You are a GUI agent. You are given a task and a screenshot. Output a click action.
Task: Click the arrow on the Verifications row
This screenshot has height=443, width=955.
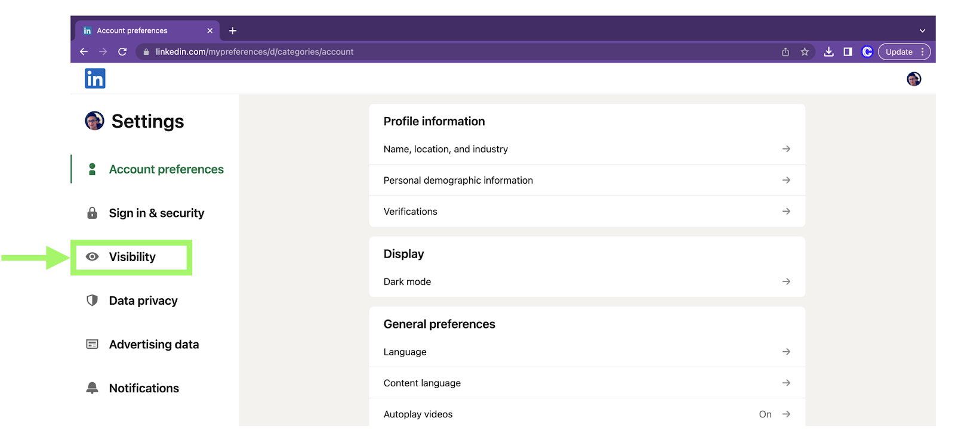786,212
